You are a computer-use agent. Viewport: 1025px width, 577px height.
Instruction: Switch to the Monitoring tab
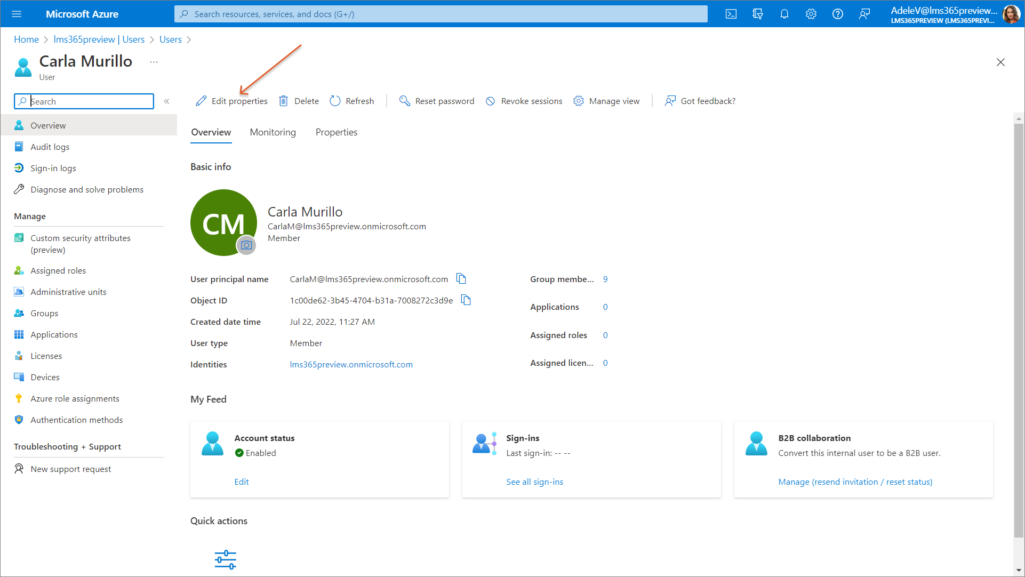[273, 132]
